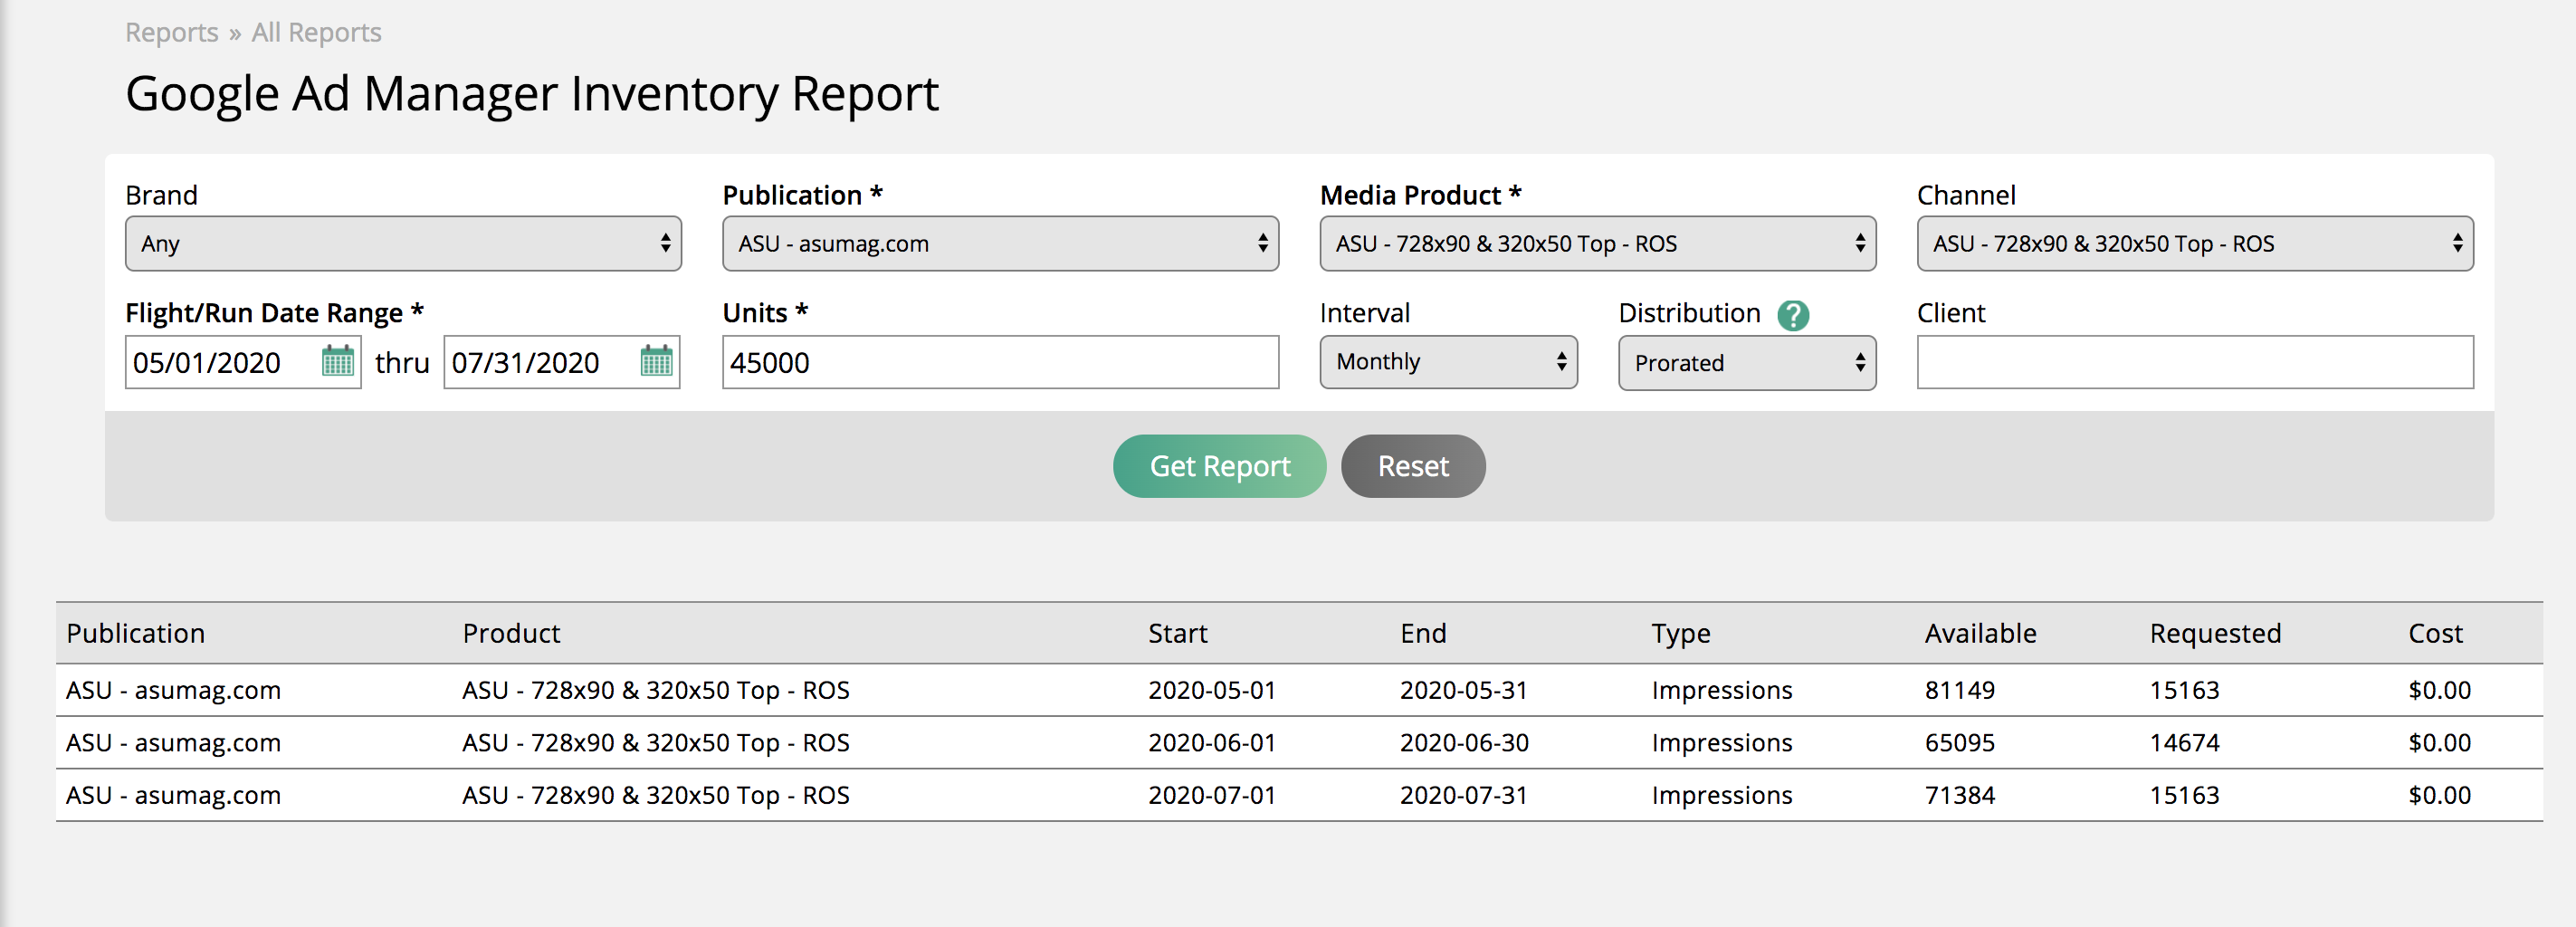This screenshot has height=927, width=2576.
Task: Click the Distribution help question icon
Action: (1793, 315)
